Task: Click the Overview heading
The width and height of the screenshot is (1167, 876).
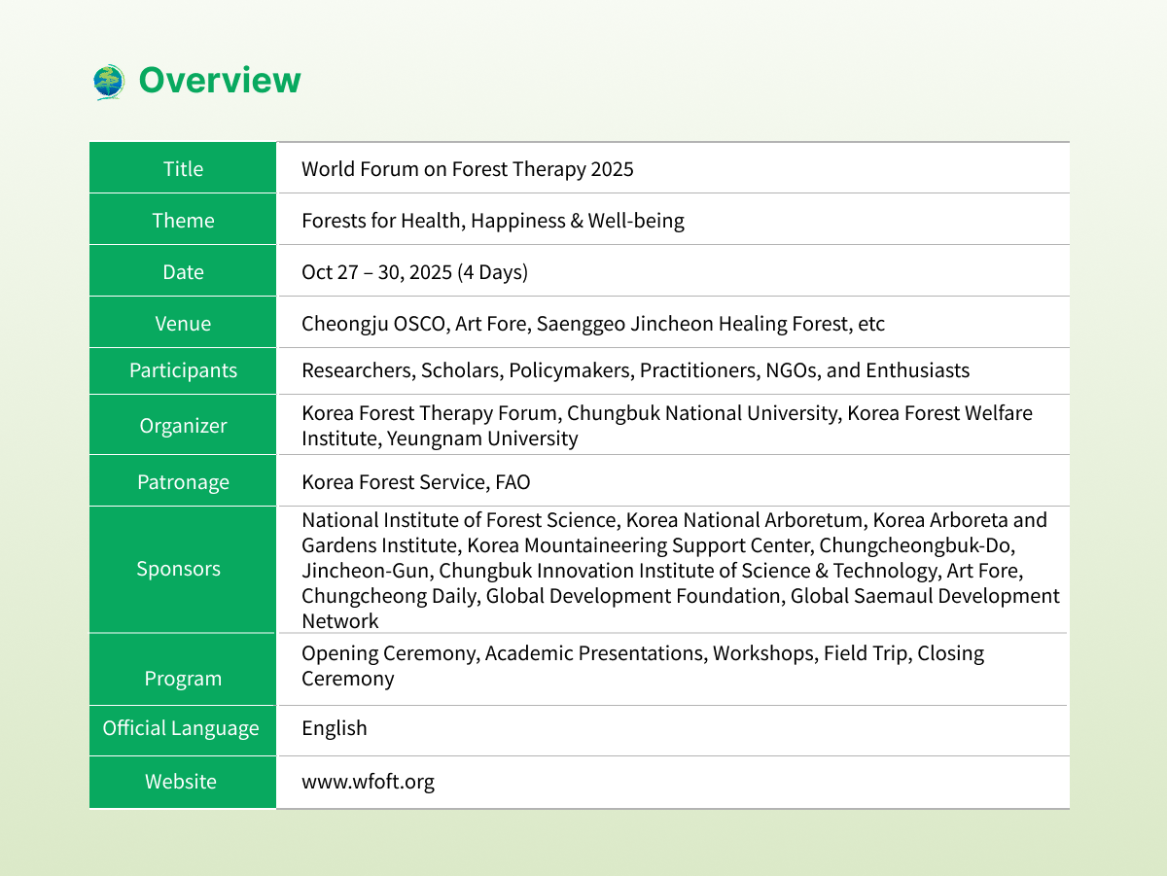Action: [x=220, y=80]
